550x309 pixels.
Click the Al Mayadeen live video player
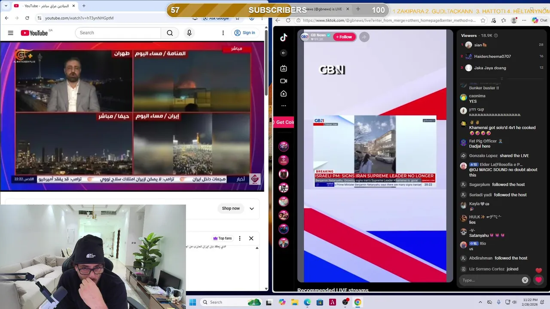(132, 116)
